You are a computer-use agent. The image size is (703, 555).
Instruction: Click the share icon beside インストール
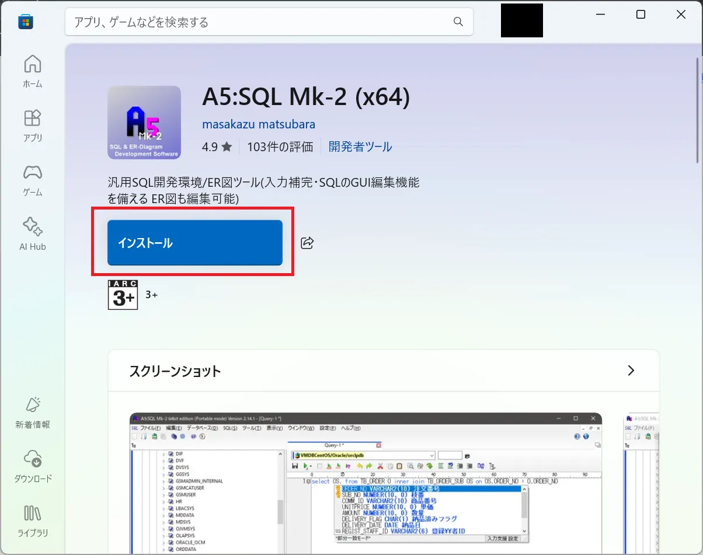(307, 243)
